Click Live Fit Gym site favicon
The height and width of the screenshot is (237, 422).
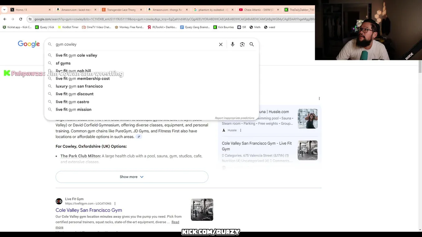[59, 201]
